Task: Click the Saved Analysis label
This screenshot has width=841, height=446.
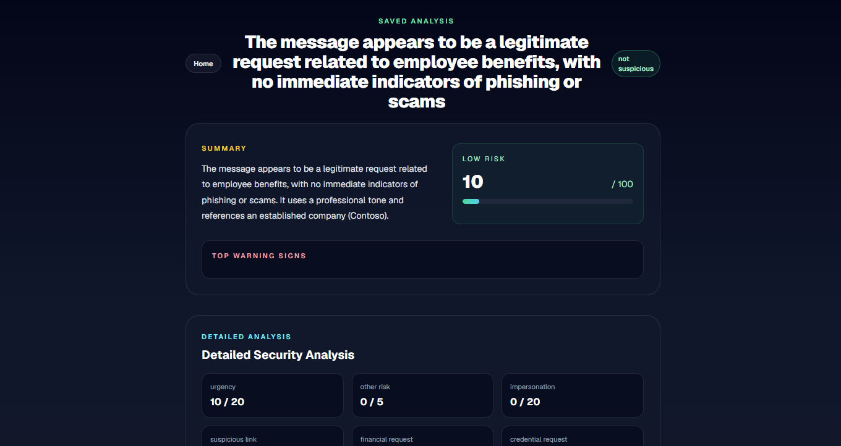Action: pyautogui.click(x=416, y=21)
